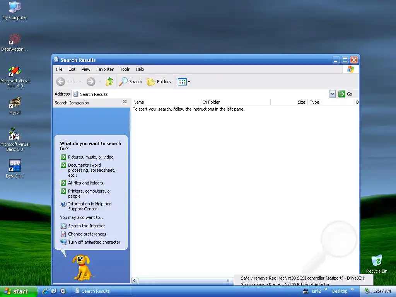This screenshot has height=297, width=396.
Task: Choose Documents search option
Action: coord(88,170)
